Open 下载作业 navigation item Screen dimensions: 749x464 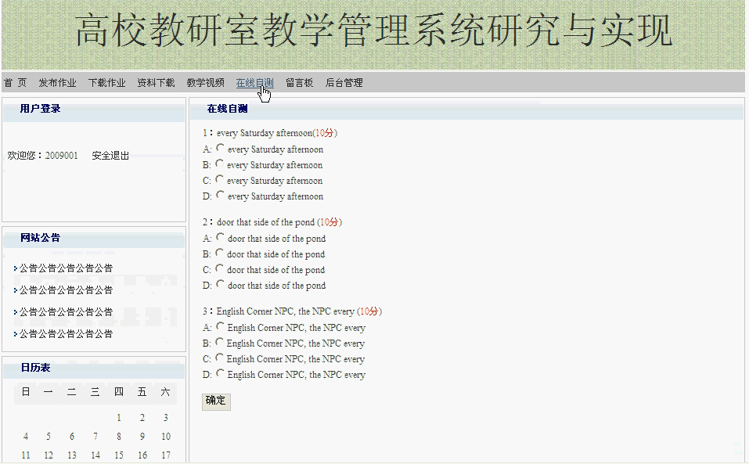click(106, 83)
